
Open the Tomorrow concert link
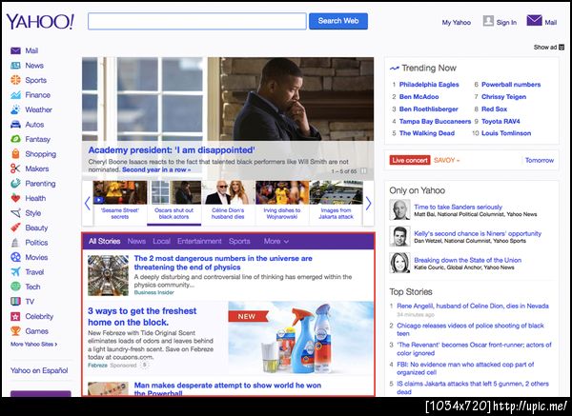pyautogui.click(x=540, y=160)
